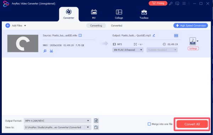Click the Add Files label
Image resolution: width=213 pixels, height=135 pixels.
coord(17,26)
